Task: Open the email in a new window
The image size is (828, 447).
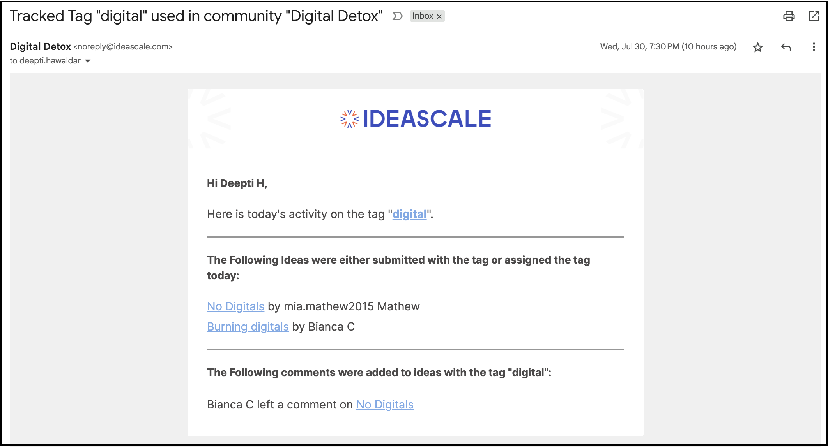Action: pyautogui.click(x=814, y=16)
